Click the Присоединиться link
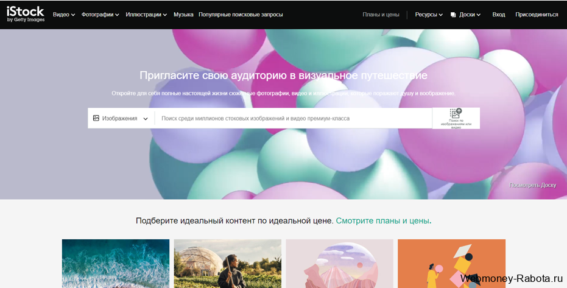567x288 pixels. click(x=537, y=15)
